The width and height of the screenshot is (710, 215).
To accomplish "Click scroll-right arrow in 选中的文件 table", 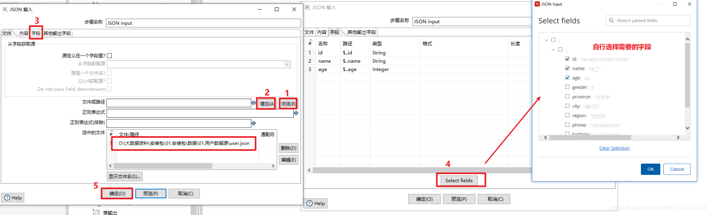I will (273, 166).
